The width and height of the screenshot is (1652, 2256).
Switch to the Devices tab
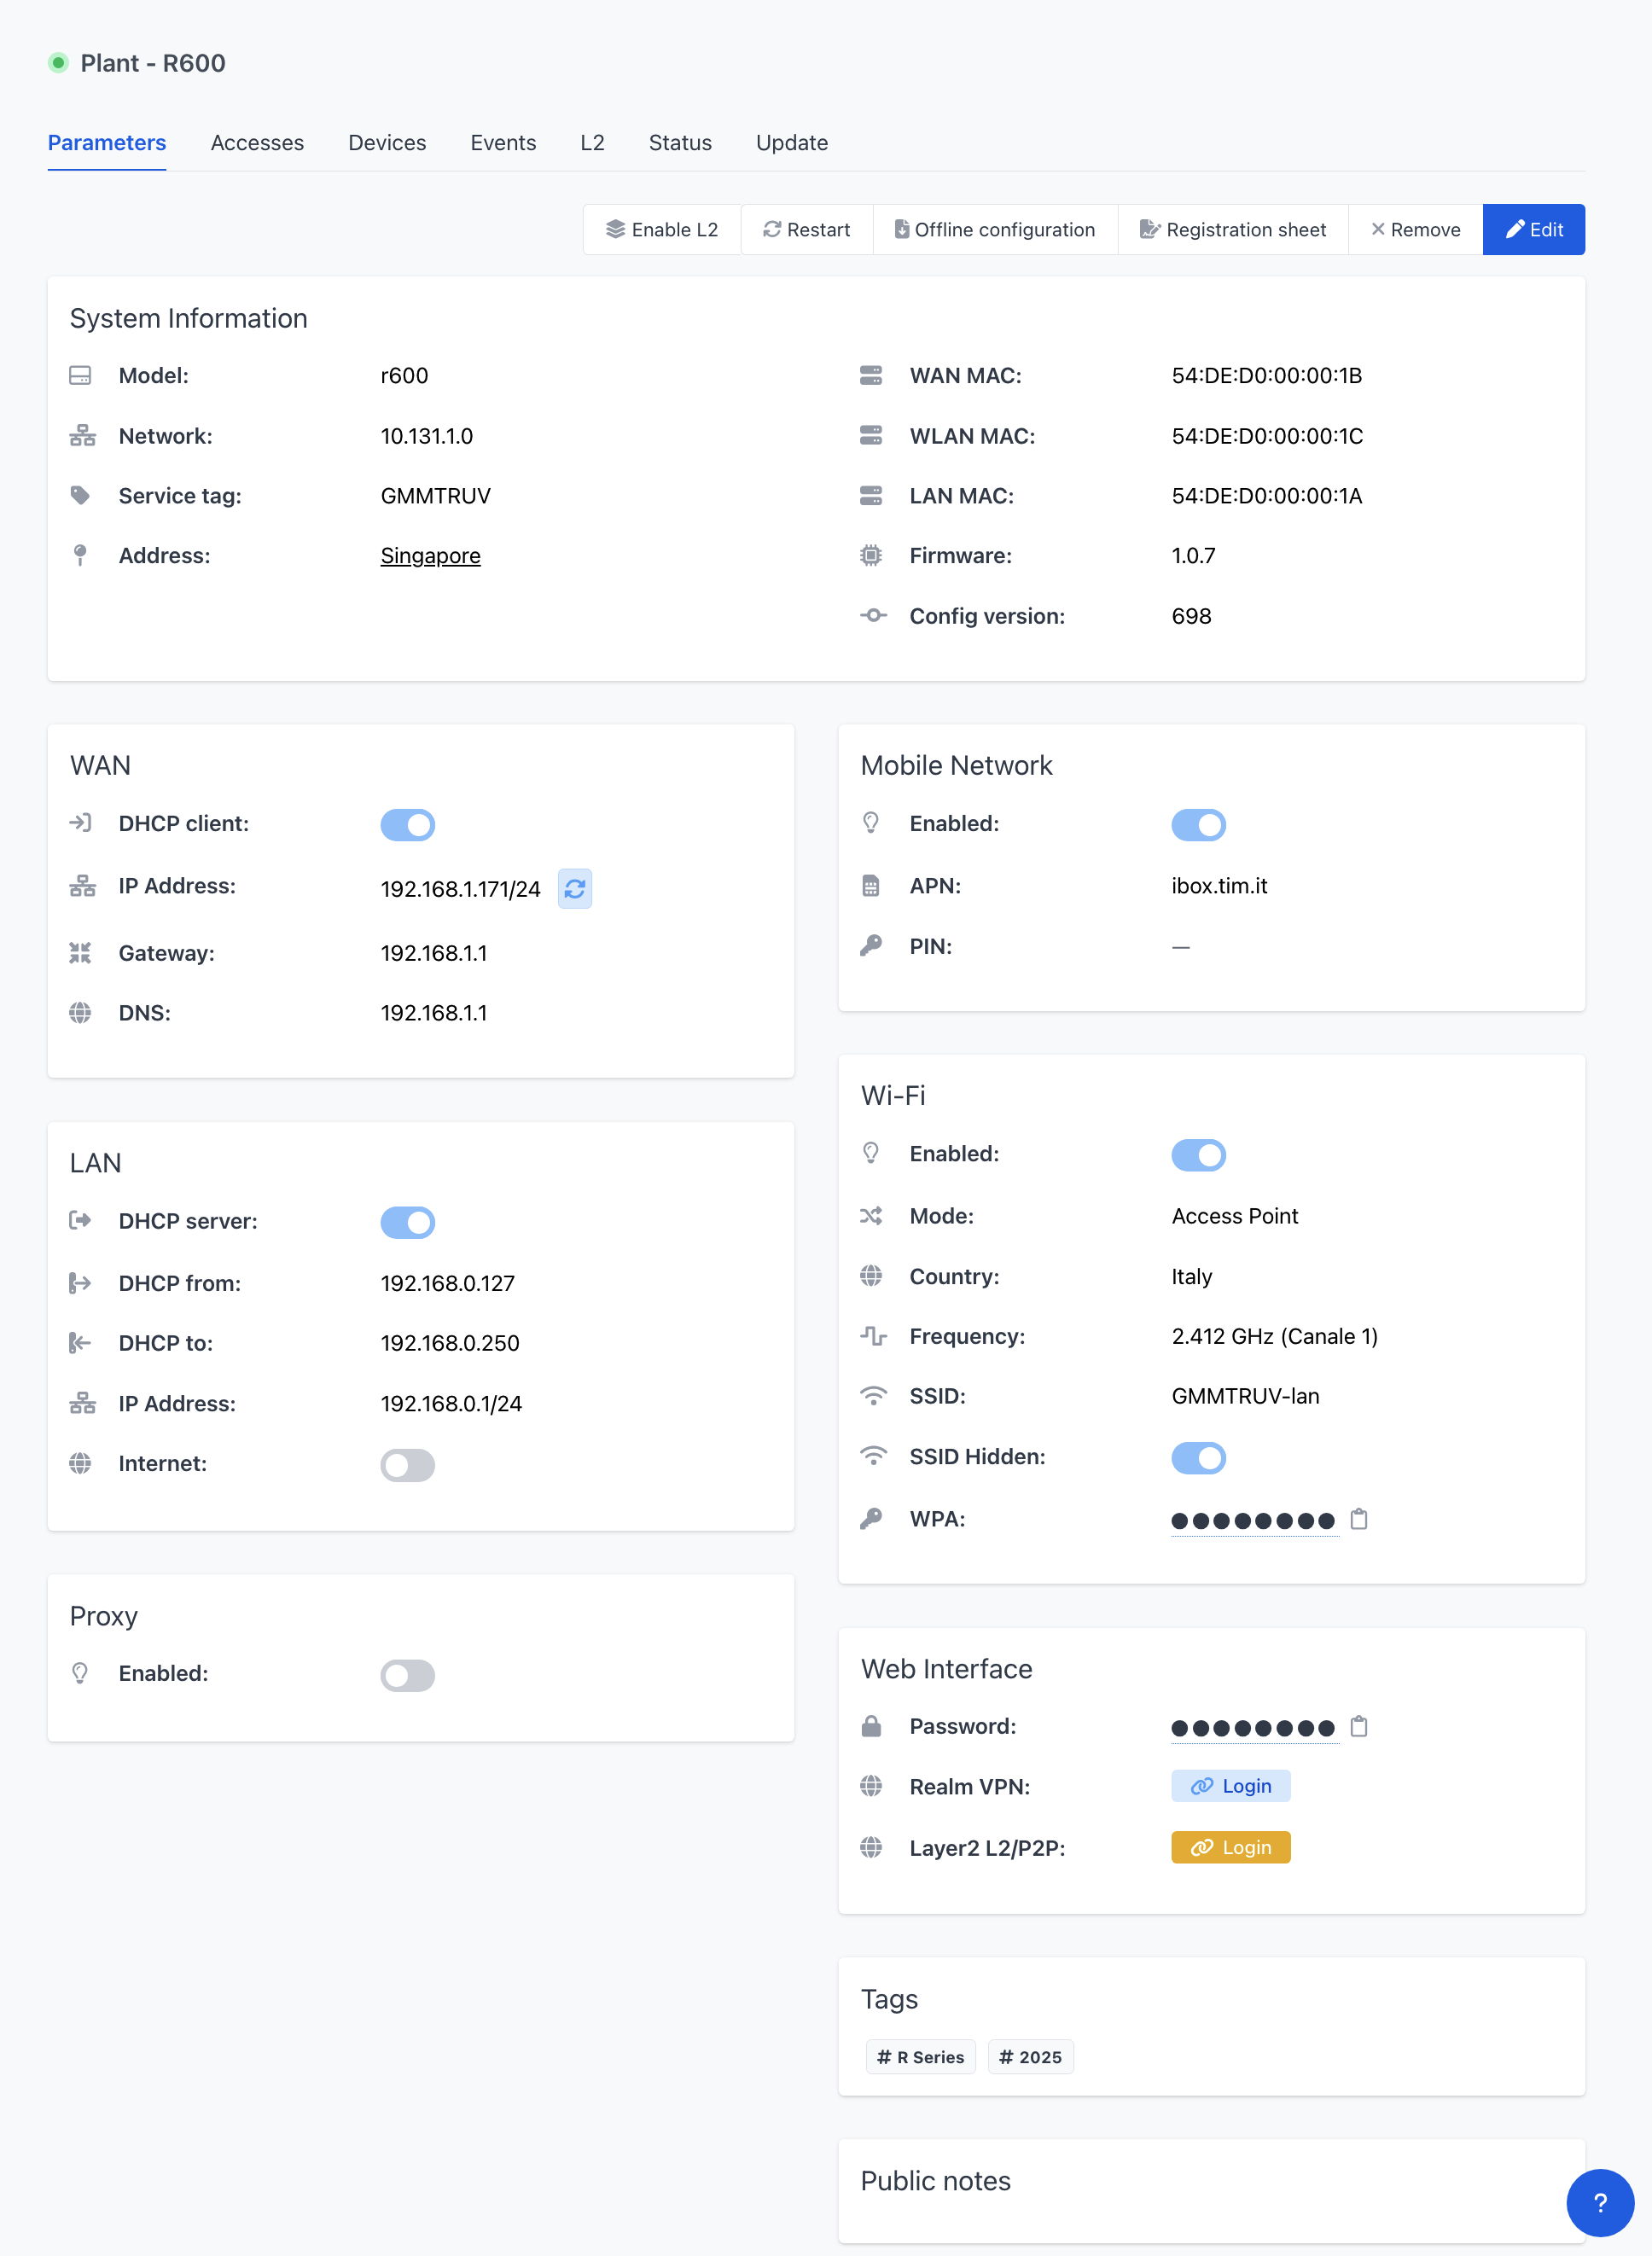387,143
